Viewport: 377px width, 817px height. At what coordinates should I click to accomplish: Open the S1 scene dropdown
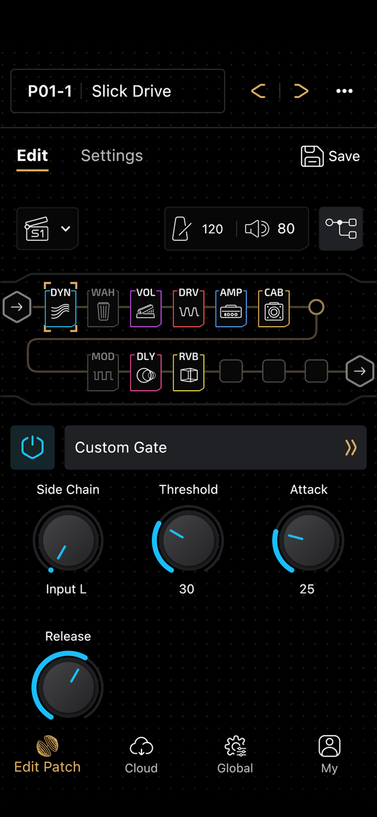point(48,229)
